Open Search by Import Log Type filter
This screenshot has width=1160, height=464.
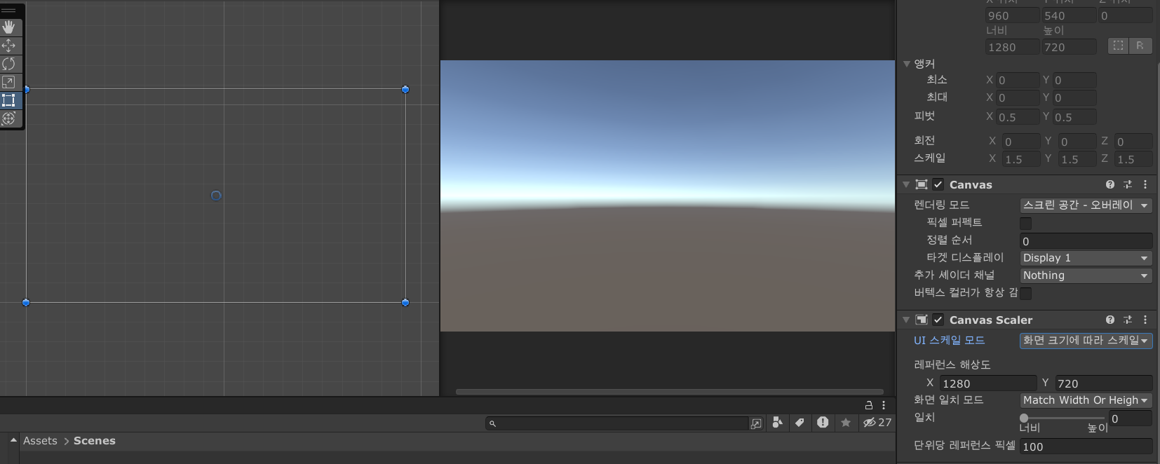[x=823, y=423]
